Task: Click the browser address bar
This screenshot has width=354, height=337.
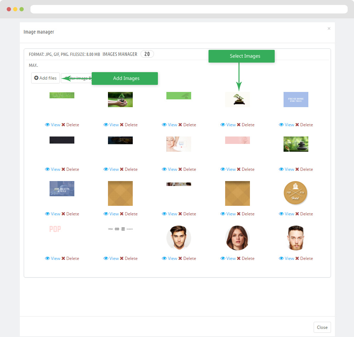Action: pos(189,9)
